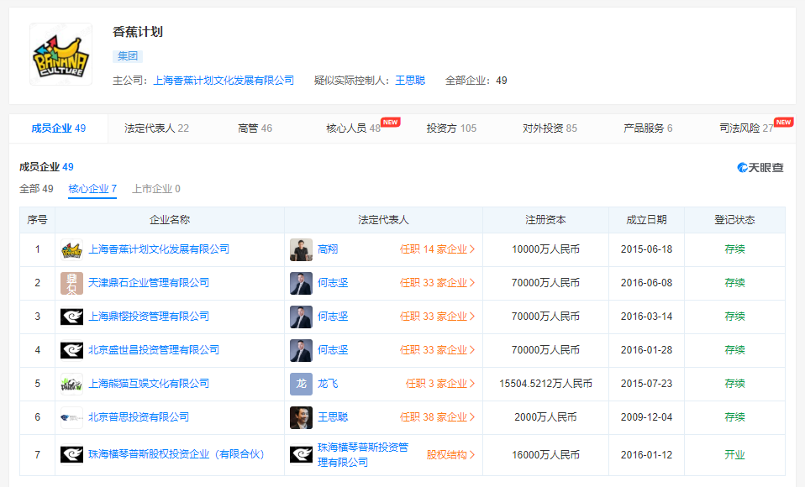Click 高翔's avatar photo
Image resolution: width=805 pixels, height=487 pixels.
[x=301, y=250]
